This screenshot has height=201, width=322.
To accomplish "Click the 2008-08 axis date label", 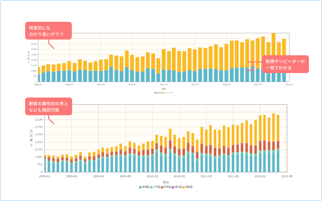I will [71, 176].
